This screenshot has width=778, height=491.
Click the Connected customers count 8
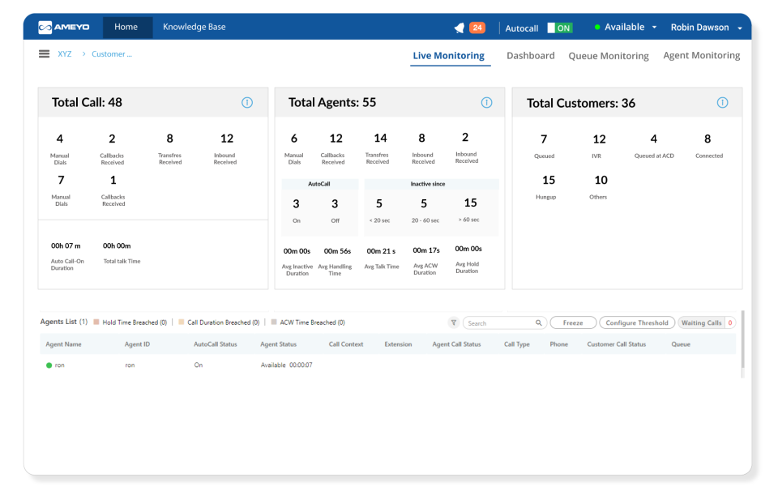coord(707,139)
